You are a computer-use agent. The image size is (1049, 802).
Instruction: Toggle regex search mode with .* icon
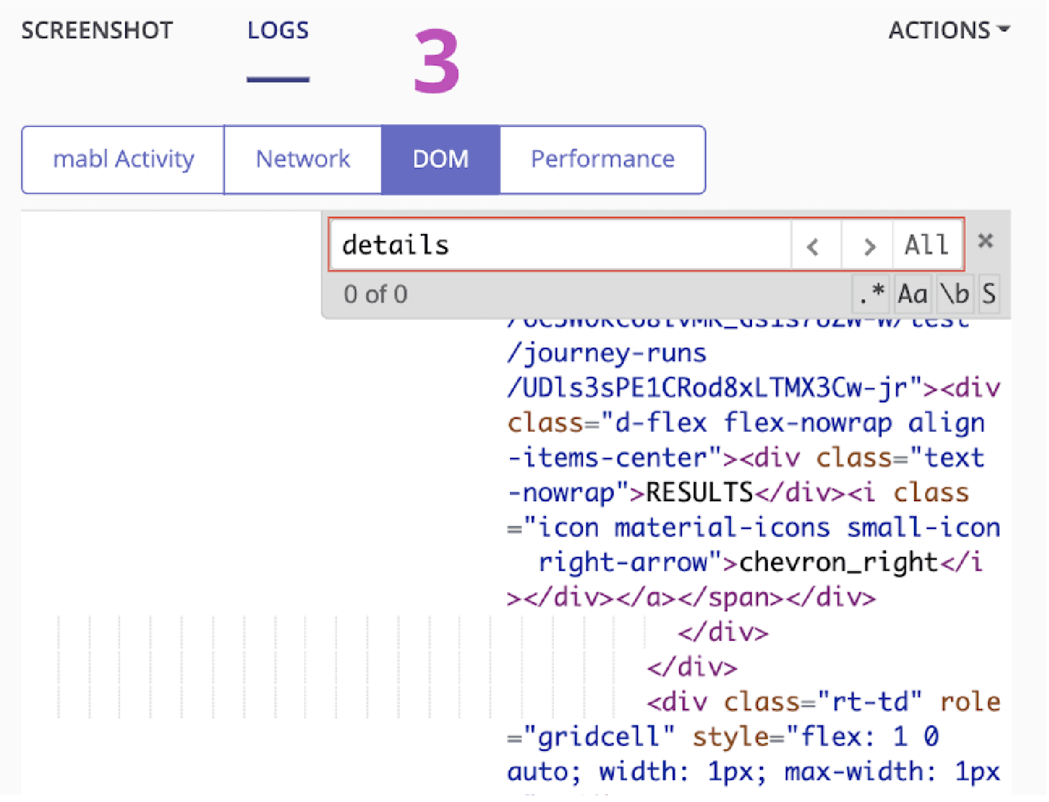(x=871, y=294)
